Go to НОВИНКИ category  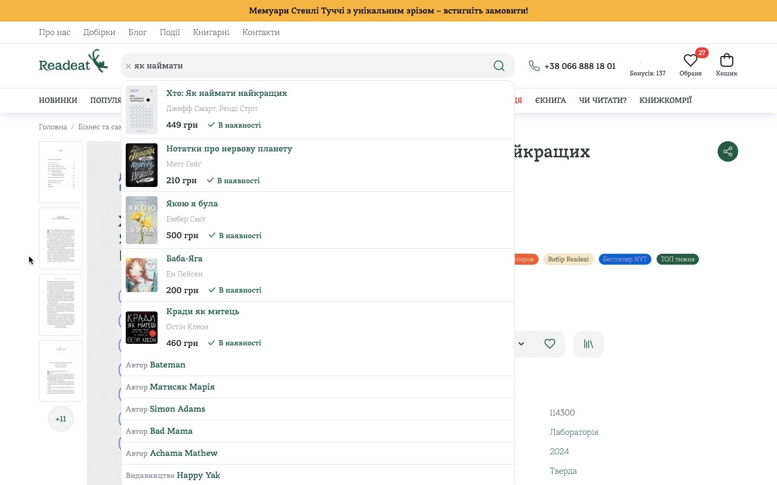[58, 100]
